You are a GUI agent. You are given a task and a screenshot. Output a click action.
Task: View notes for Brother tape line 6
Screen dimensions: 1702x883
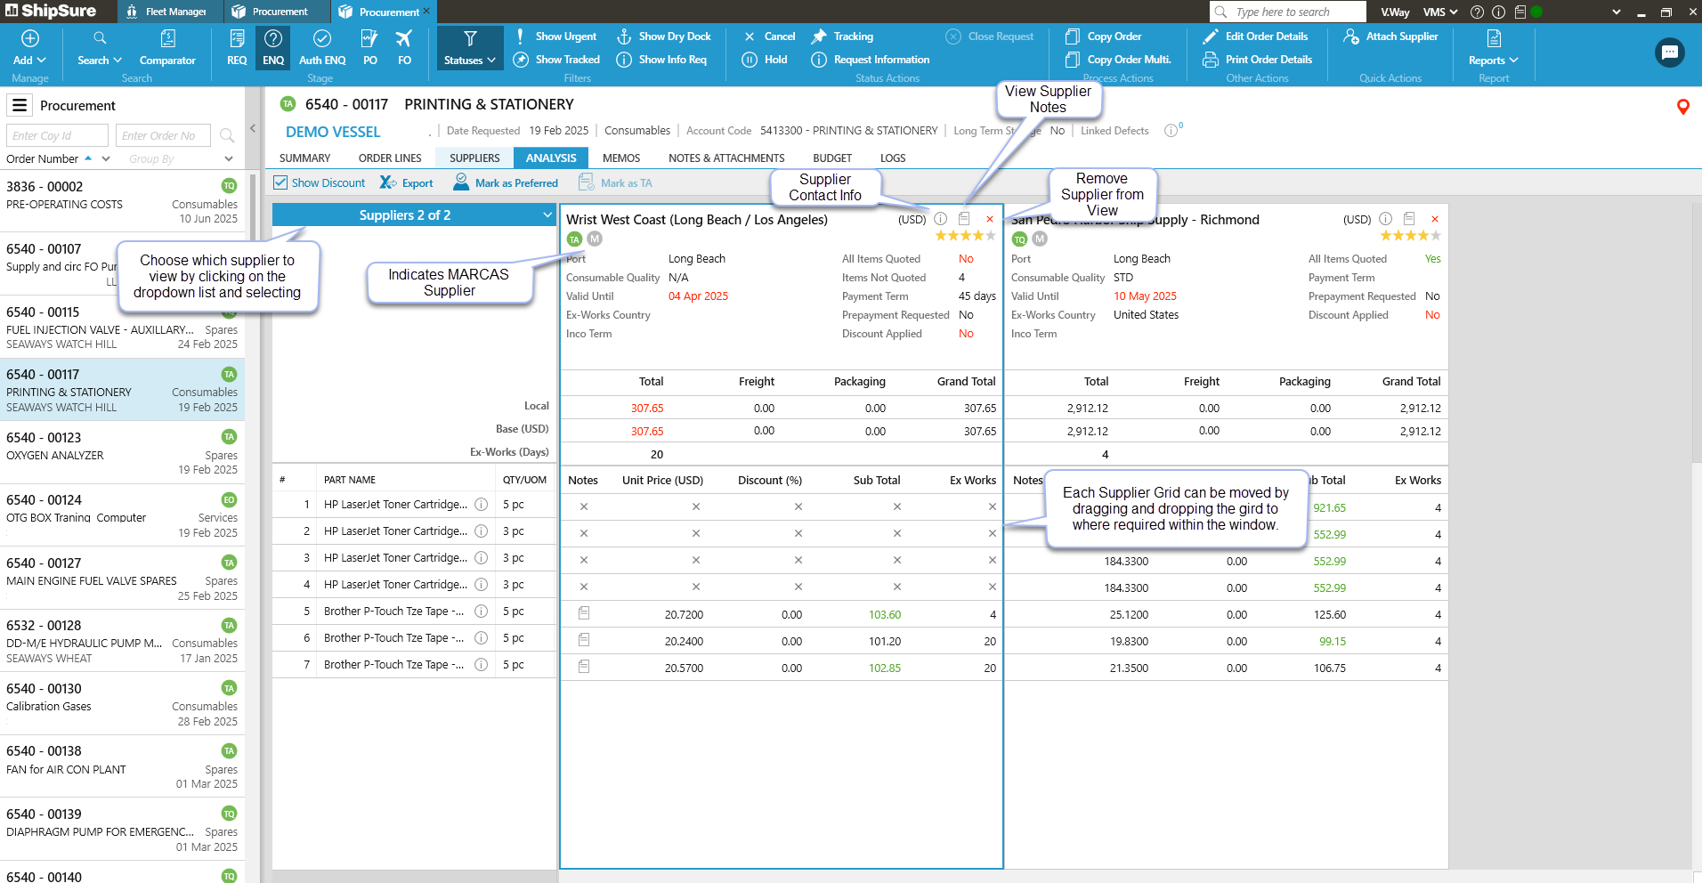point(584,640)
